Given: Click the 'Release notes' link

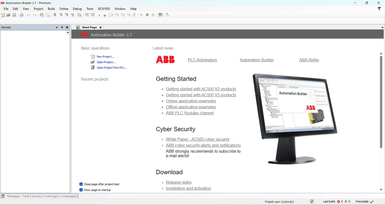Looking at the screenshot, I should pyautogui.click(x=178, y=182).
